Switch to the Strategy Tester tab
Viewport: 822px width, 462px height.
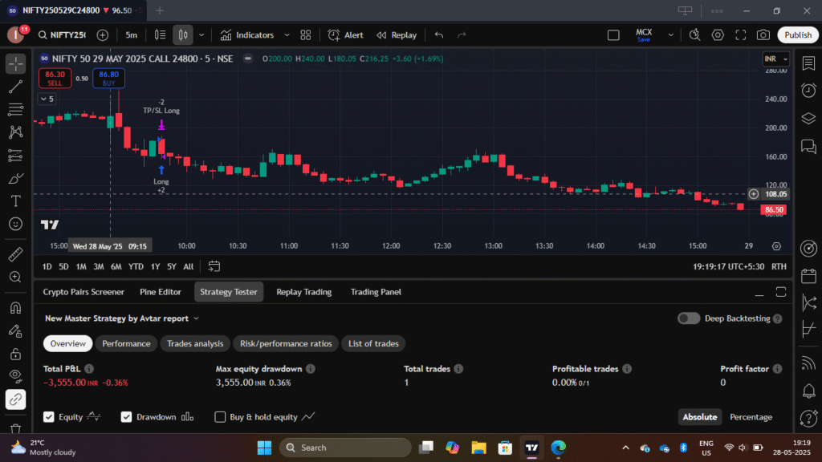pyautogui.click(x=229, y=292)
